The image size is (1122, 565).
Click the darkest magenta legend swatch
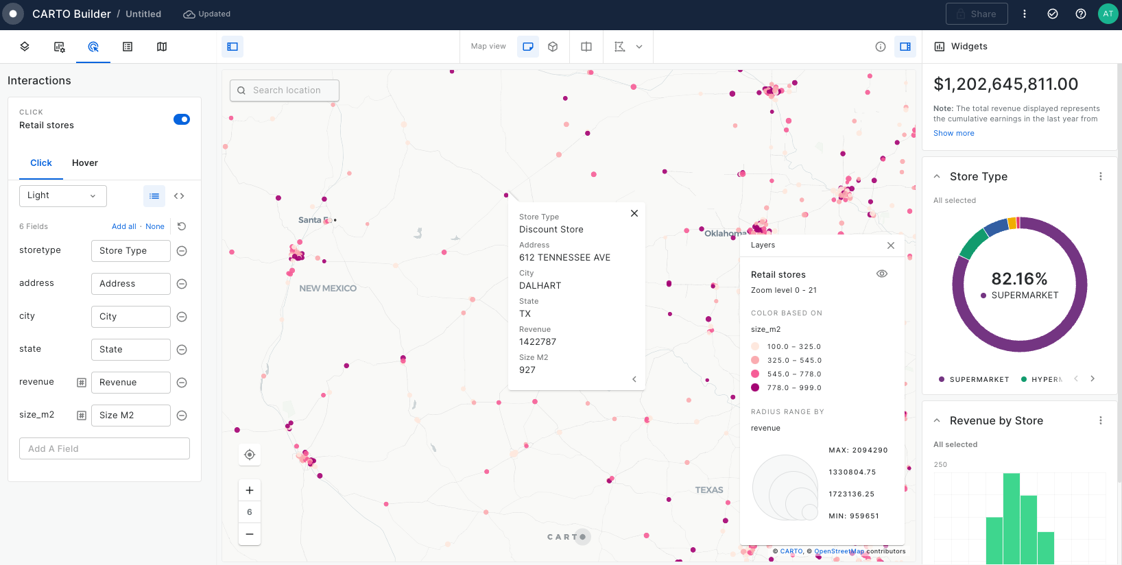(755, 387)
